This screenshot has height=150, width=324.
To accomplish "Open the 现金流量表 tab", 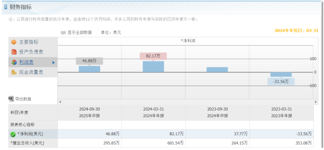I will tap(33, 72).
